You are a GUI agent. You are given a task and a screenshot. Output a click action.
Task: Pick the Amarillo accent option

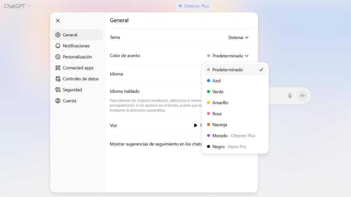220,103
